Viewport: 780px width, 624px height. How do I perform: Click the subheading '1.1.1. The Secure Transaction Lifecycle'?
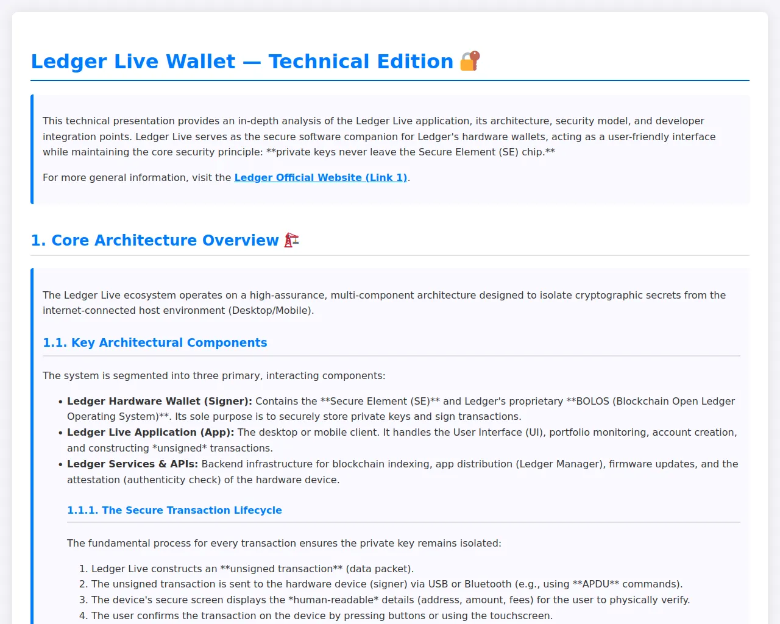pyautogui.click(x=174, y=510)
